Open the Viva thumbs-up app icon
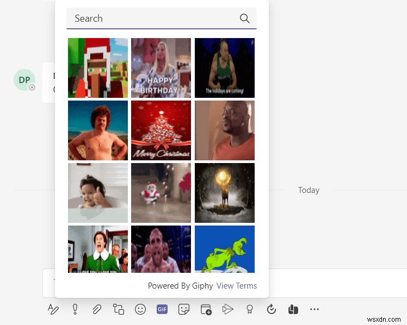 293,309
